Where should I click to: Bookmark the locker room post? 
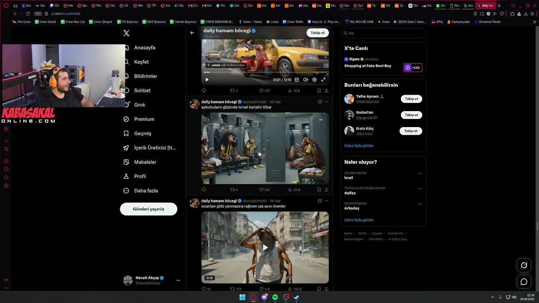(x=319, y=190)
